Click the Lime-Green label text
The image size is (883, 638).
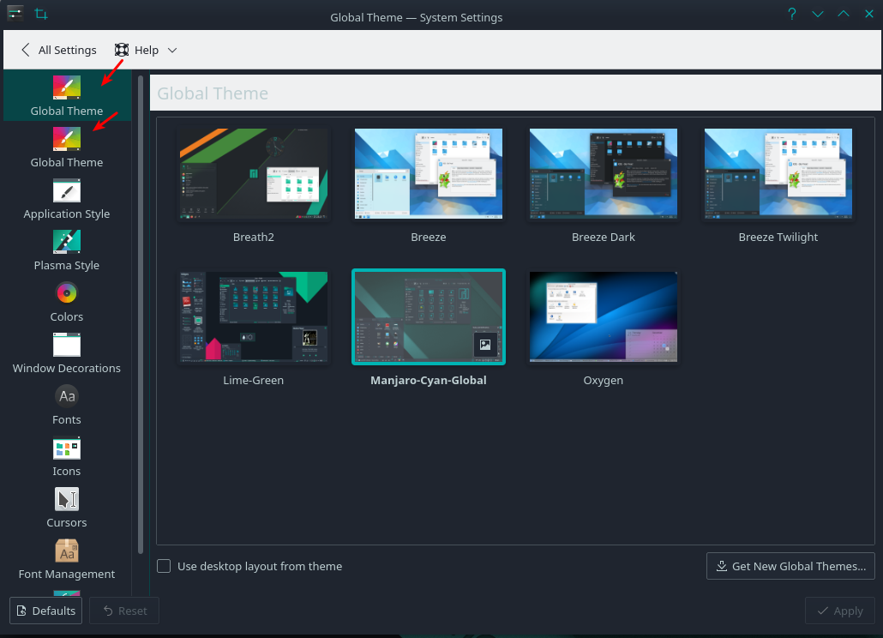(254, 380)
